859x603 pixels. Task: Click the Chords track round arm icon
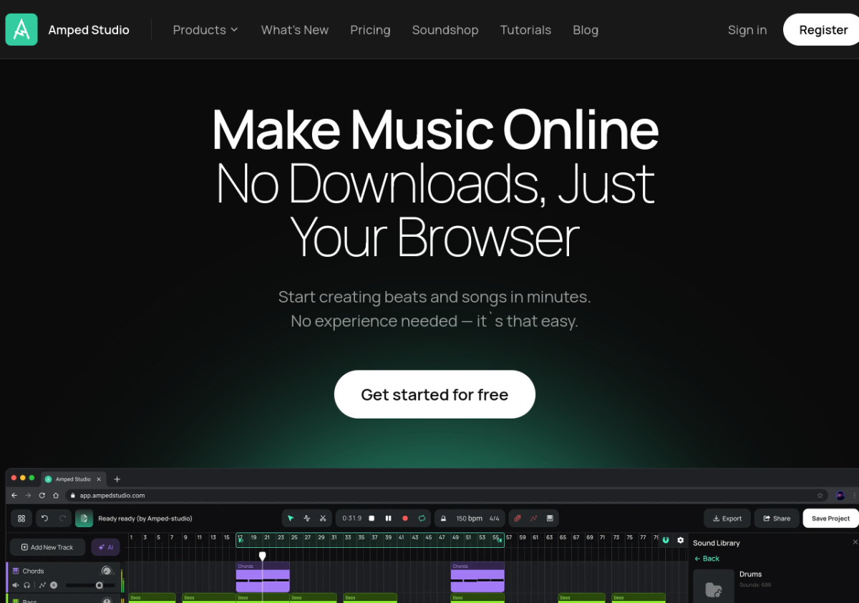(x=54, y=585)
